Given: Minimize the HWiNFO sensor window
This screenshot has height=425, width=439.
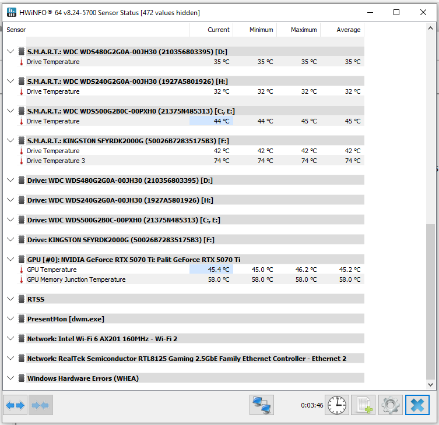Looking at the screenshot, I should 370,12.
